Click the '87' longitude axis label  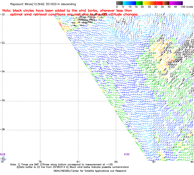(x=154, y=162)
